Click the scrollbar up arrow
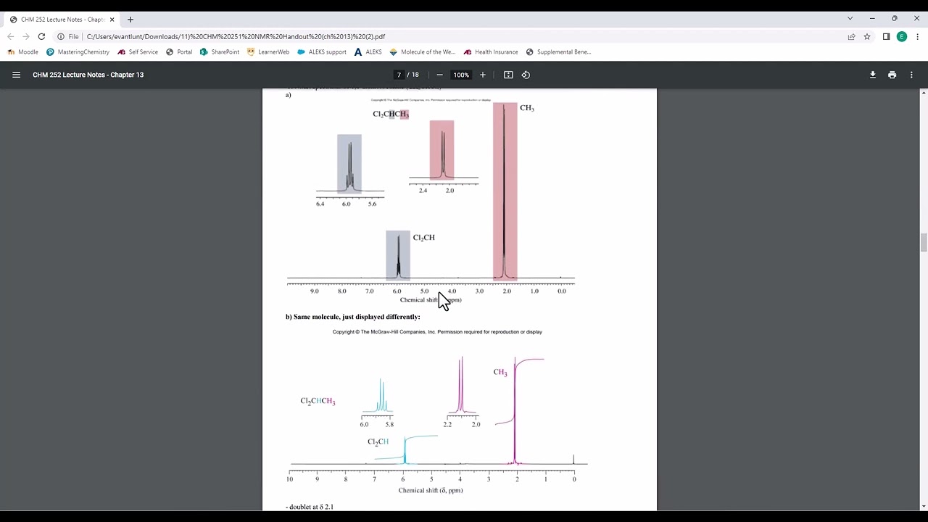Image resolution: width=928 pixels, height=522 pixels. pos(923,93)
